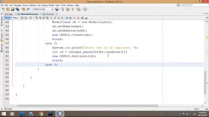Close the Start Page tab
The width and height of the screenshot is (209, 117).
click(16, 14)
